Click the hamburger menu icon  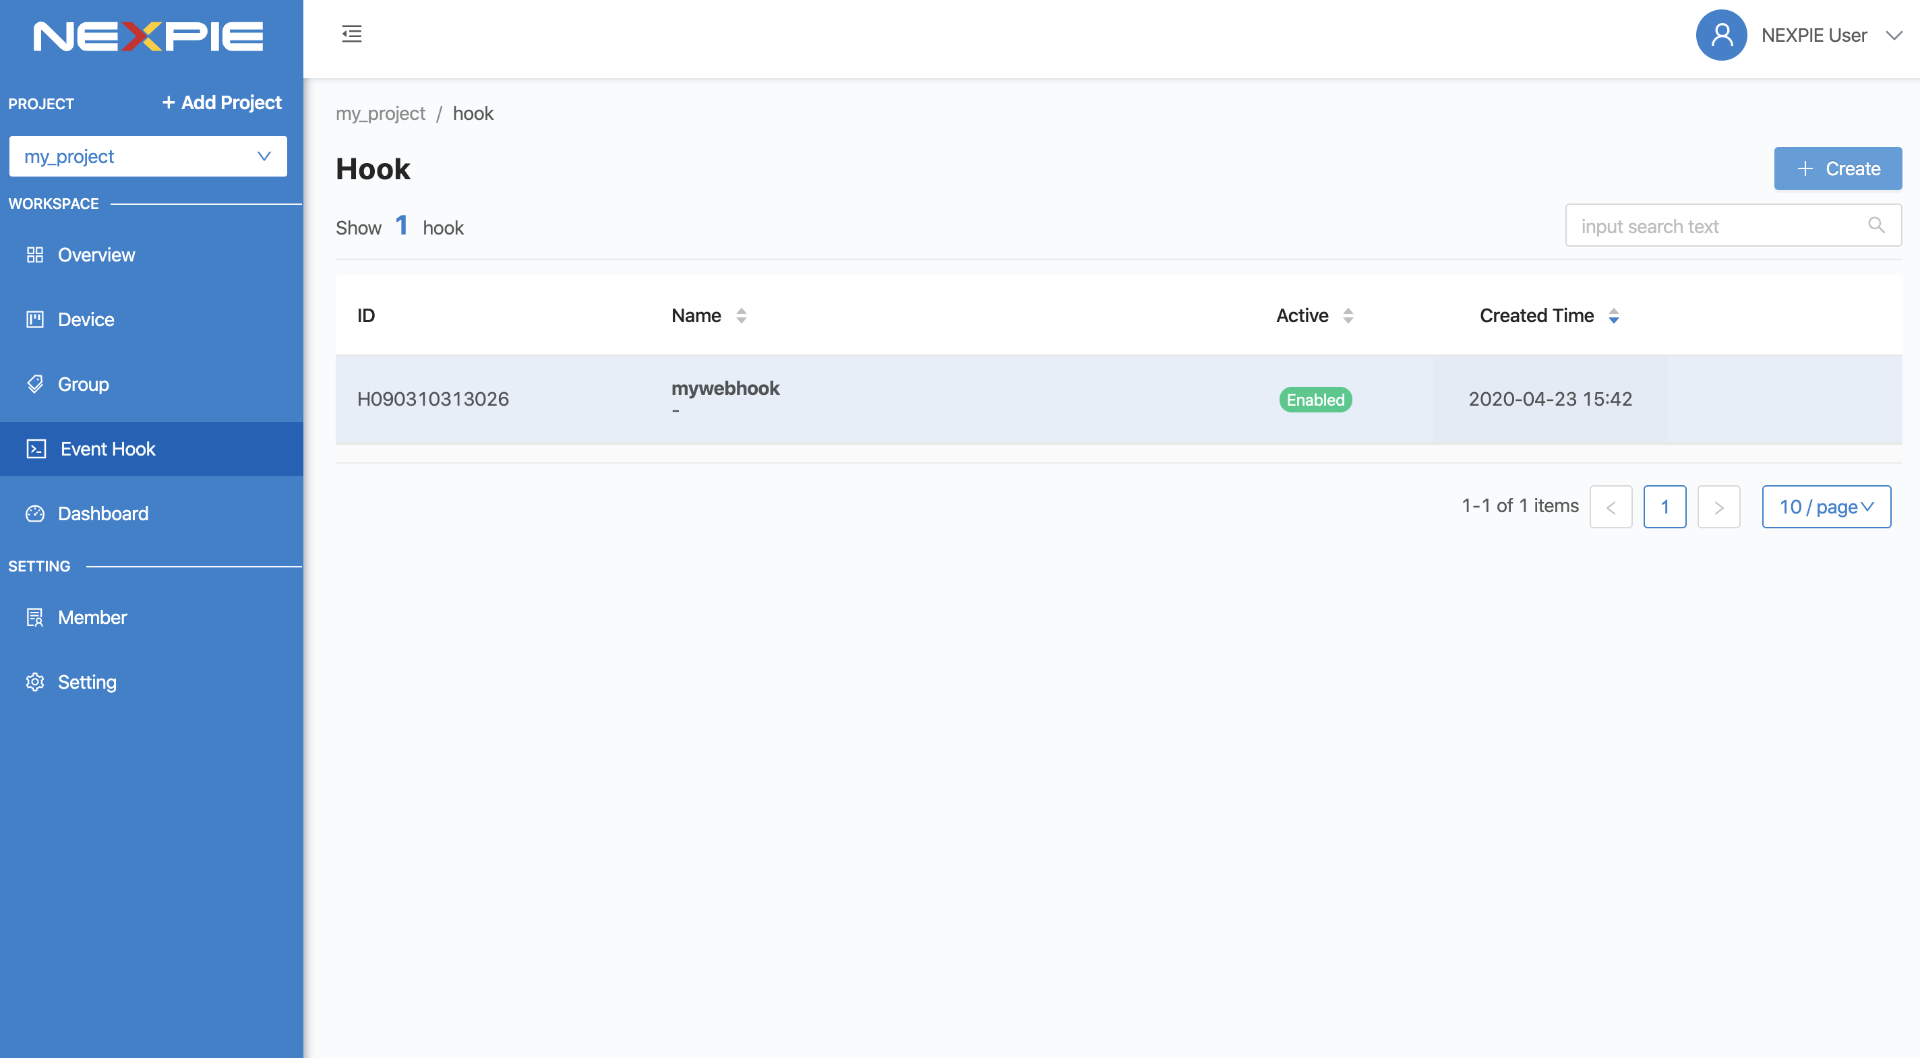[x=352, y=34]
